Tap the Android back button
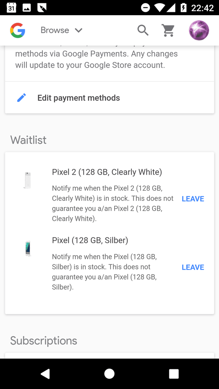 (46, 374)
